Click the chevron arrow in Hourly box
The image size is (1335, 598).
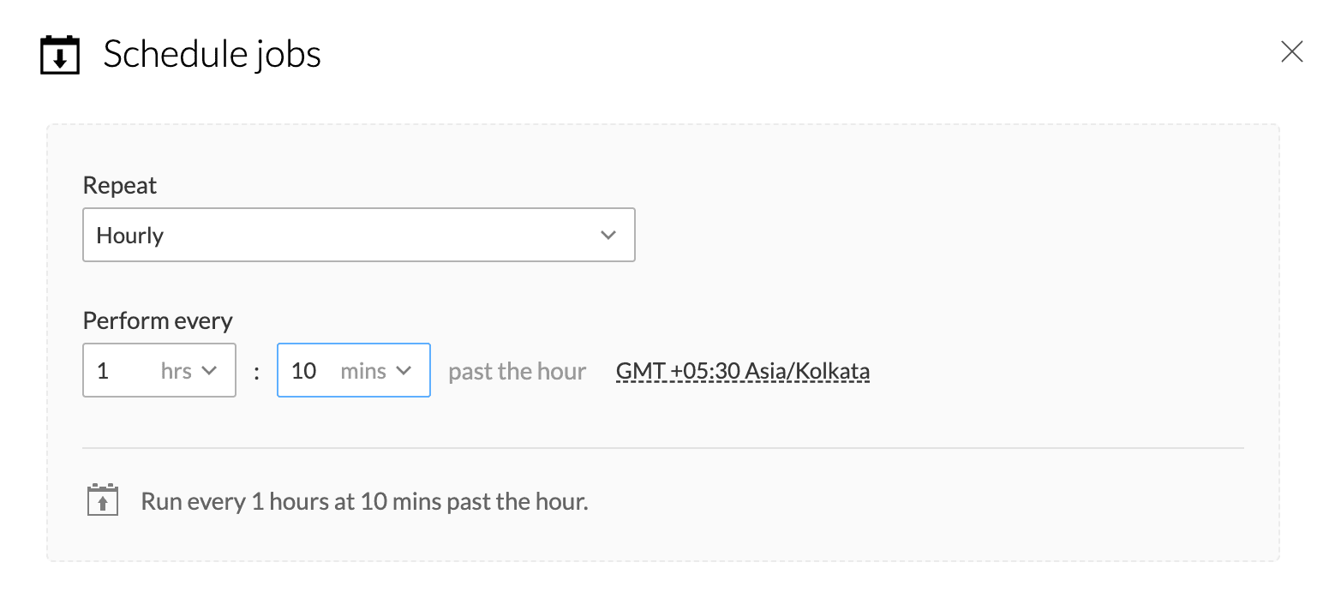tap(608, 235)
